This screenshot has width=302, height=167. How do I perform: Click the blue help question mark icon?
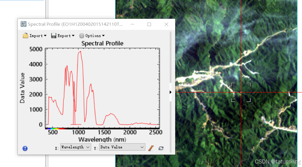tap(25, 148)
